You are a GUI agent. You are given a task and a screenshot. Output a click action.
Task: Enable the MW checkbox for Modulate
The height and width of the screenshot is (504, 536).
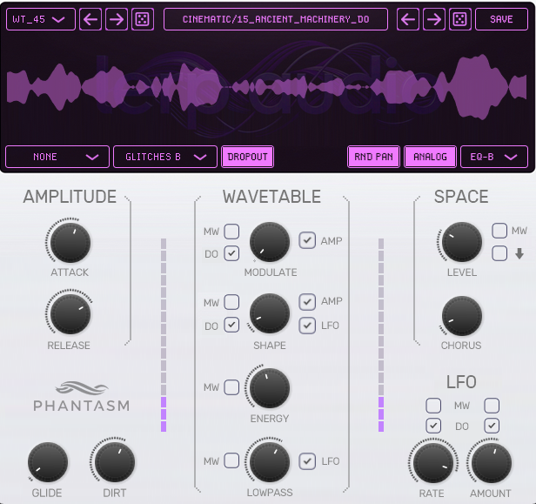point(231,231)
